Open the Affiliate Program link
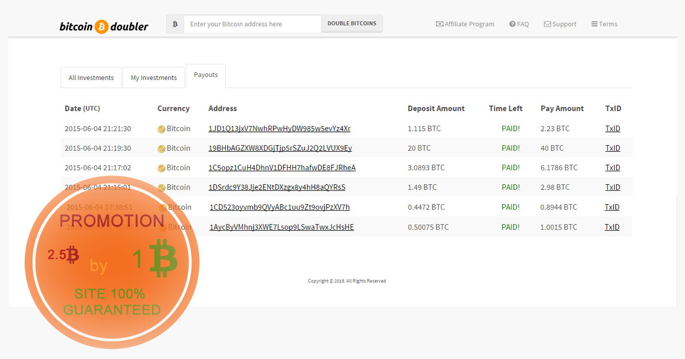The height and width of the screenshot is (359, 685). 465,24
